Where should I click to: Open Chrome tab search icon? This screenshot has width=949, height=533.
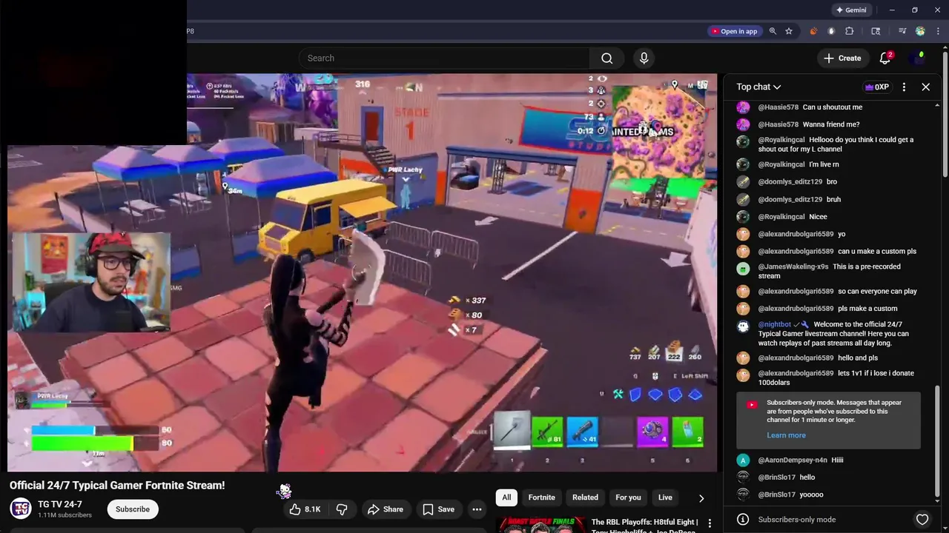coord(876,31)
